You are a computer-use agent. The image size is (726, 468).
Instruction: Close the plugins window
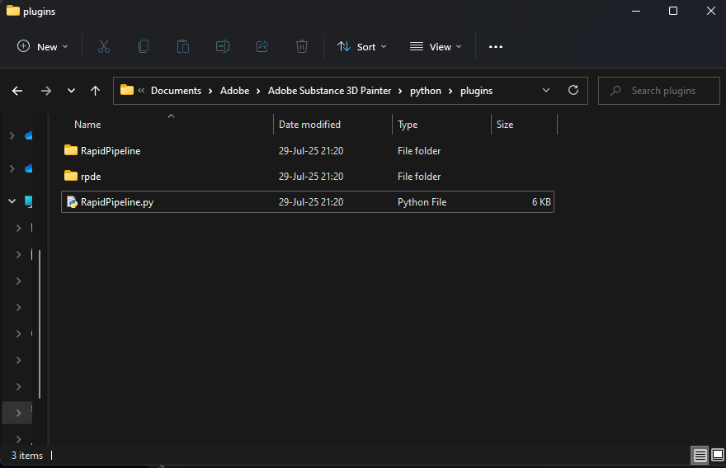[710, 11]
